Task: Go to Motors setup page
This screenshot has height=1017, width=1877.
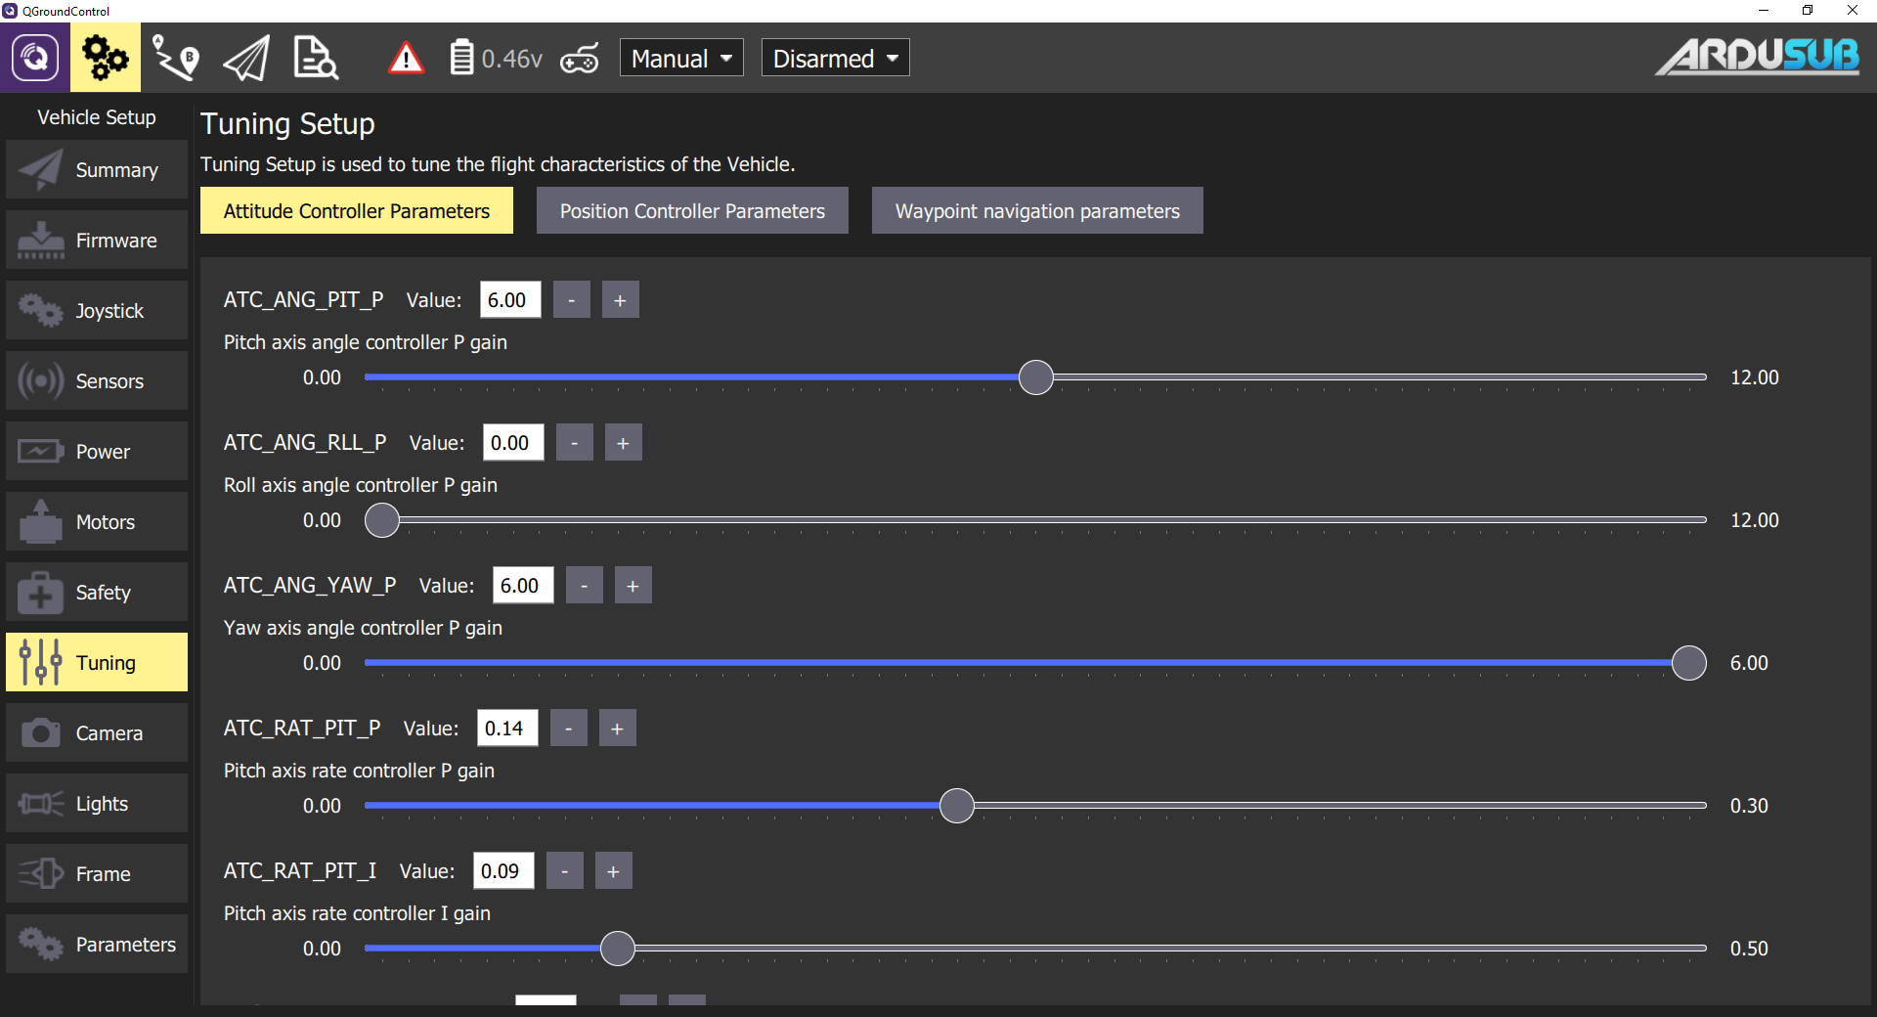Action: (x=97, y=522)
